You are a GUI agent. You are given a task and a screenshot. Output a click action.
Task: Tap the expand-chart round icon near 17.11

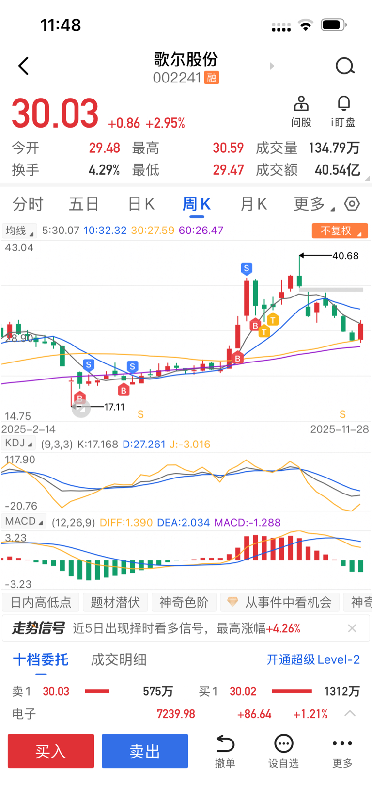coord(81,409)
